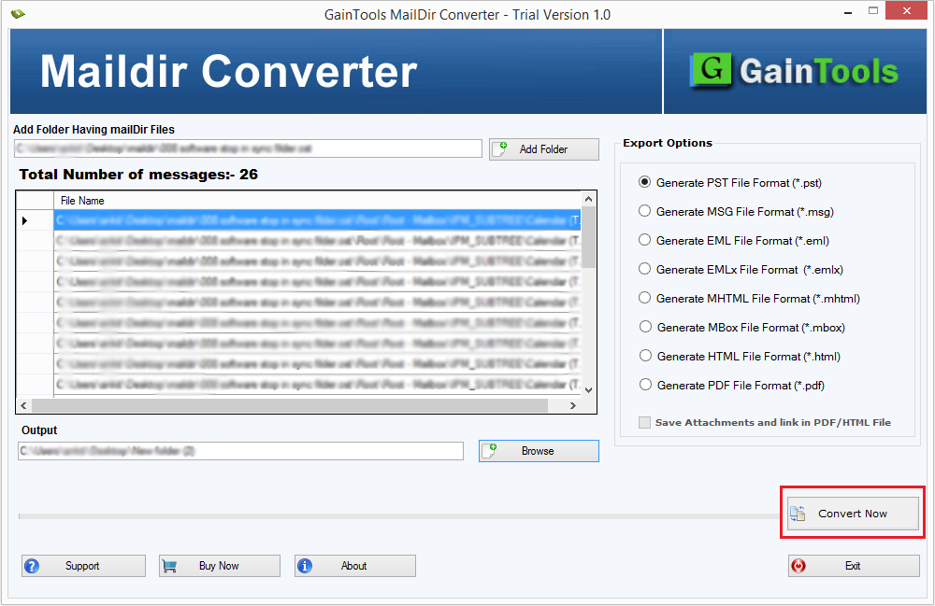Click the Output path input field
This screenshot has height=606, width=935.
(x=241, y=451)
